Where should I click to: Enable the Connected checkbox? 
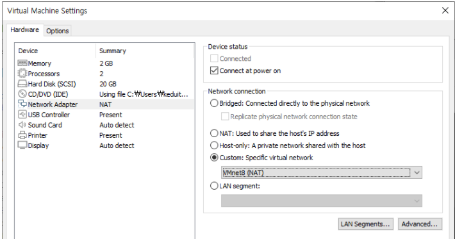click(x=214, y=58)
